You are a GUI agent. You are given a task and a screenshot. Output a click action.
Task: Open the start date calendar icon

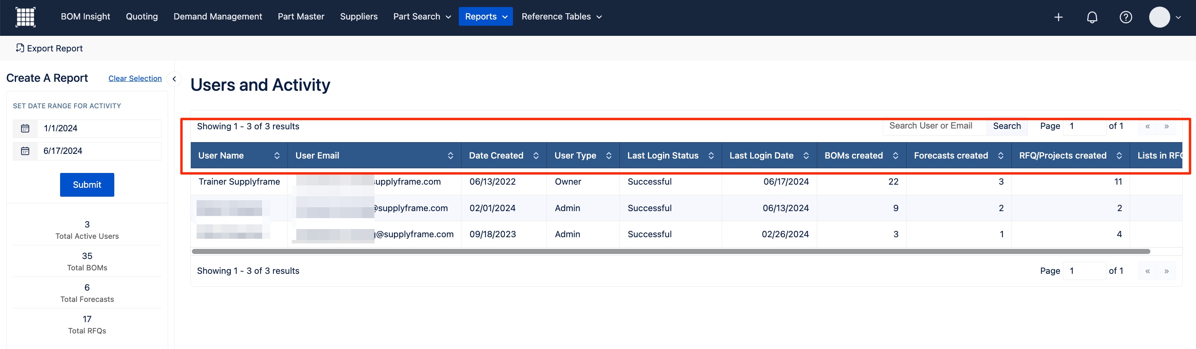[25, 129]
